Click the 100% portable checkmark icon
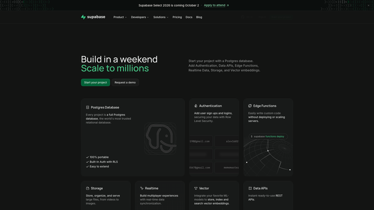Image resolution: width=374 pixels, height=210 pixels. click(87, 157)
